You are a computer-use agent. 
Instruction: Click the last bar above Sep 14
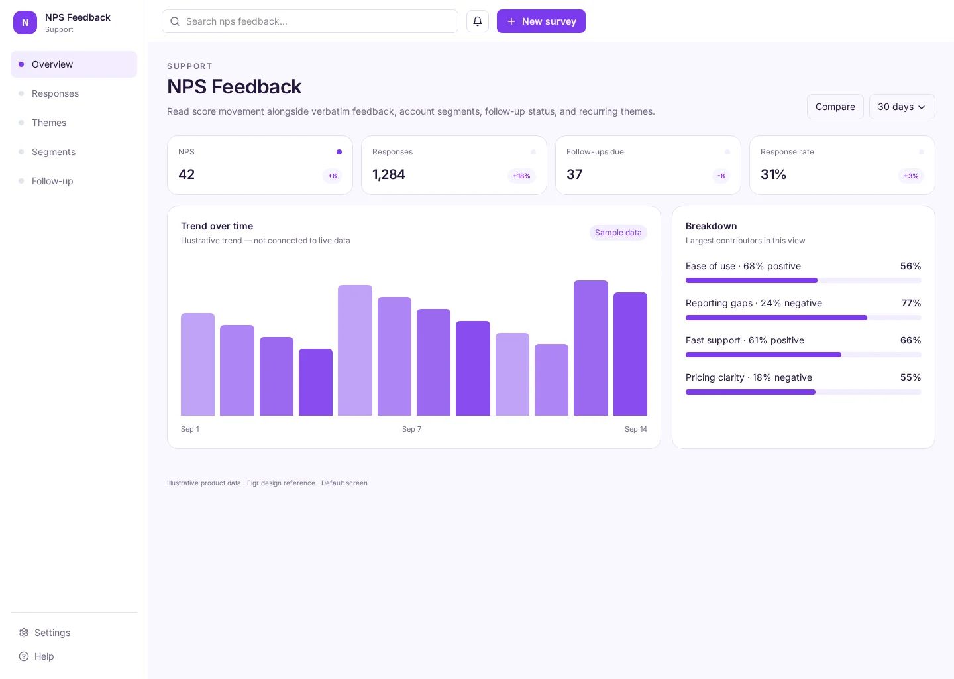(630, 354)
